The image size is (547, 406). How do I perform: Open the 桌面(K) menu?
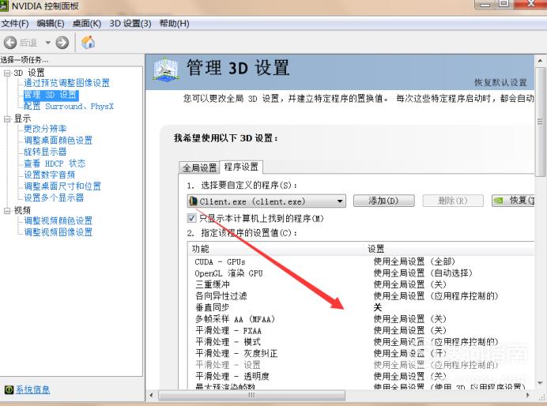click(87, 24)
